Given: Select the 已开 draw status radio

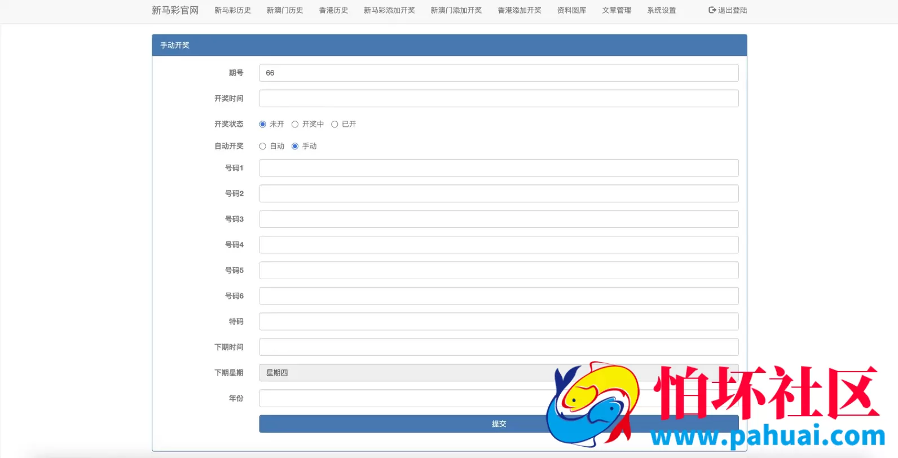Looking at the screenshot, I should [x=334, y=124].
